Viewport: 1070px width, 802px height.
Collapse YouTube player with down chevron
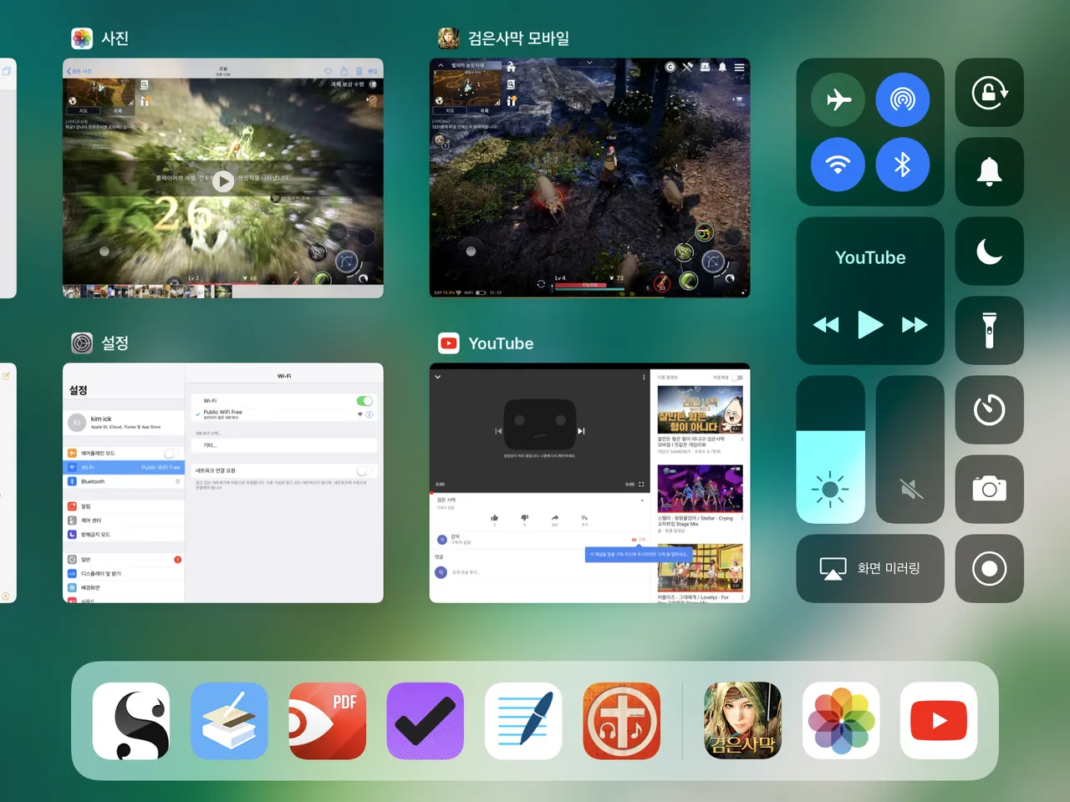tap(437, 377)
